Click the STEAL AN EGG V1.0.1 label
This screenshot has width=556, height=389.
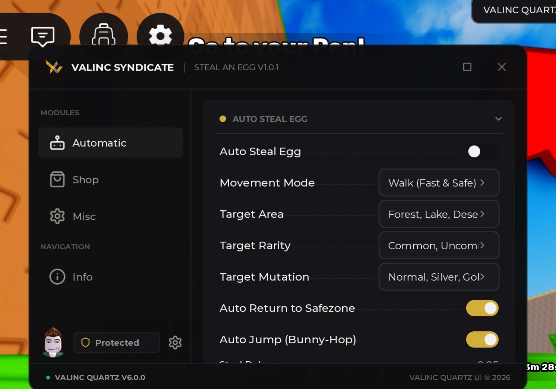(x=236, y=67)
